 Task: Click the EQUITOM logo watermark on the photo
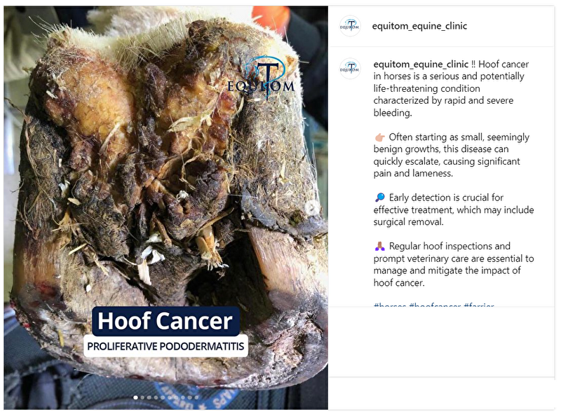262,78
